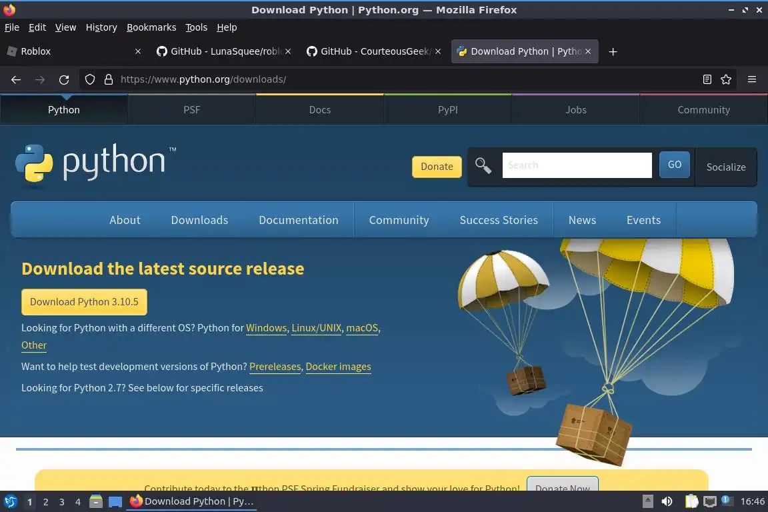Image resolution: width=768 pixels, height=512 pixels.
Task: Switch to workspace 4 in taskbar
Action: [x=77, y=502]
